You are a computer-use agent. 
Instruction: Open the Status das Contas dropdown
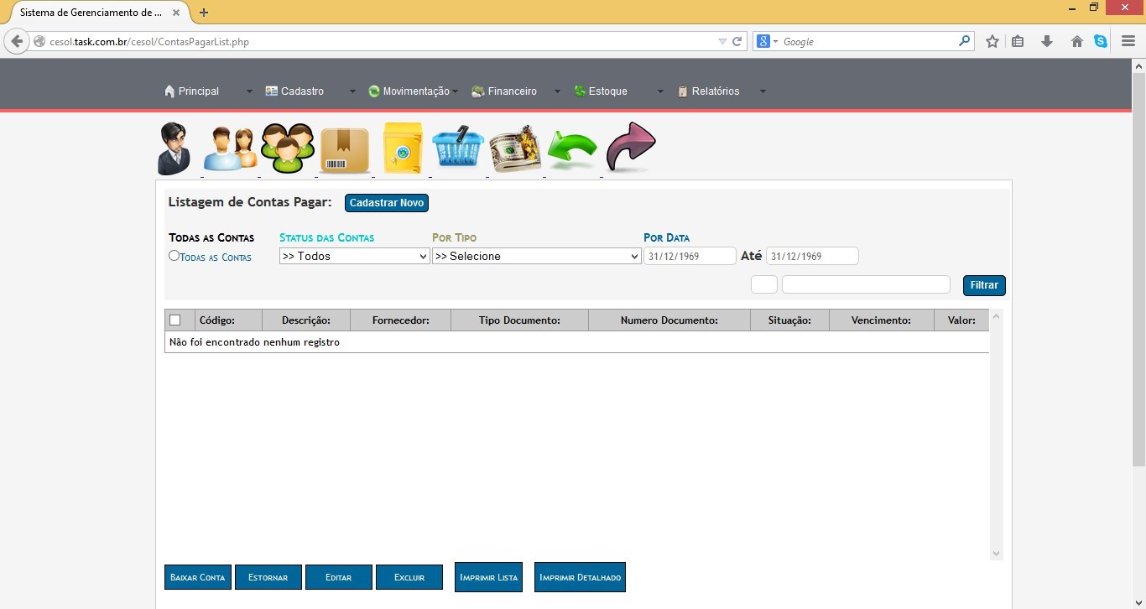click(354, 257)
